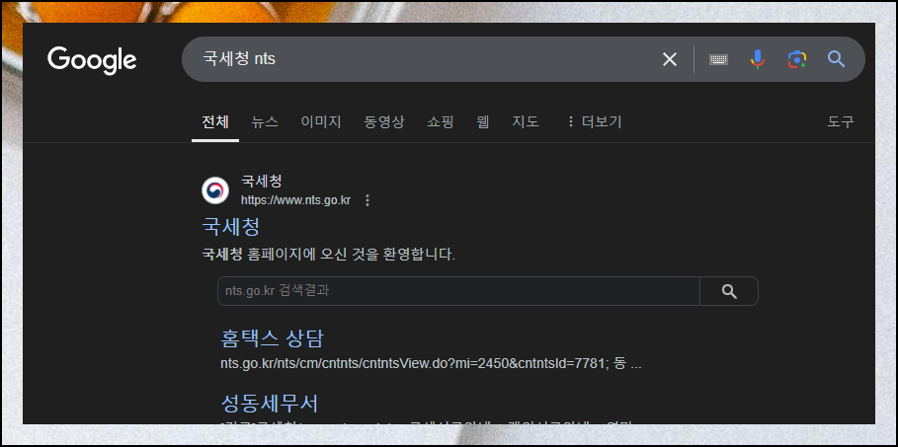The image size is (898, 447).
Task: Click the site search magnifier button
Action: click(729, 291)
